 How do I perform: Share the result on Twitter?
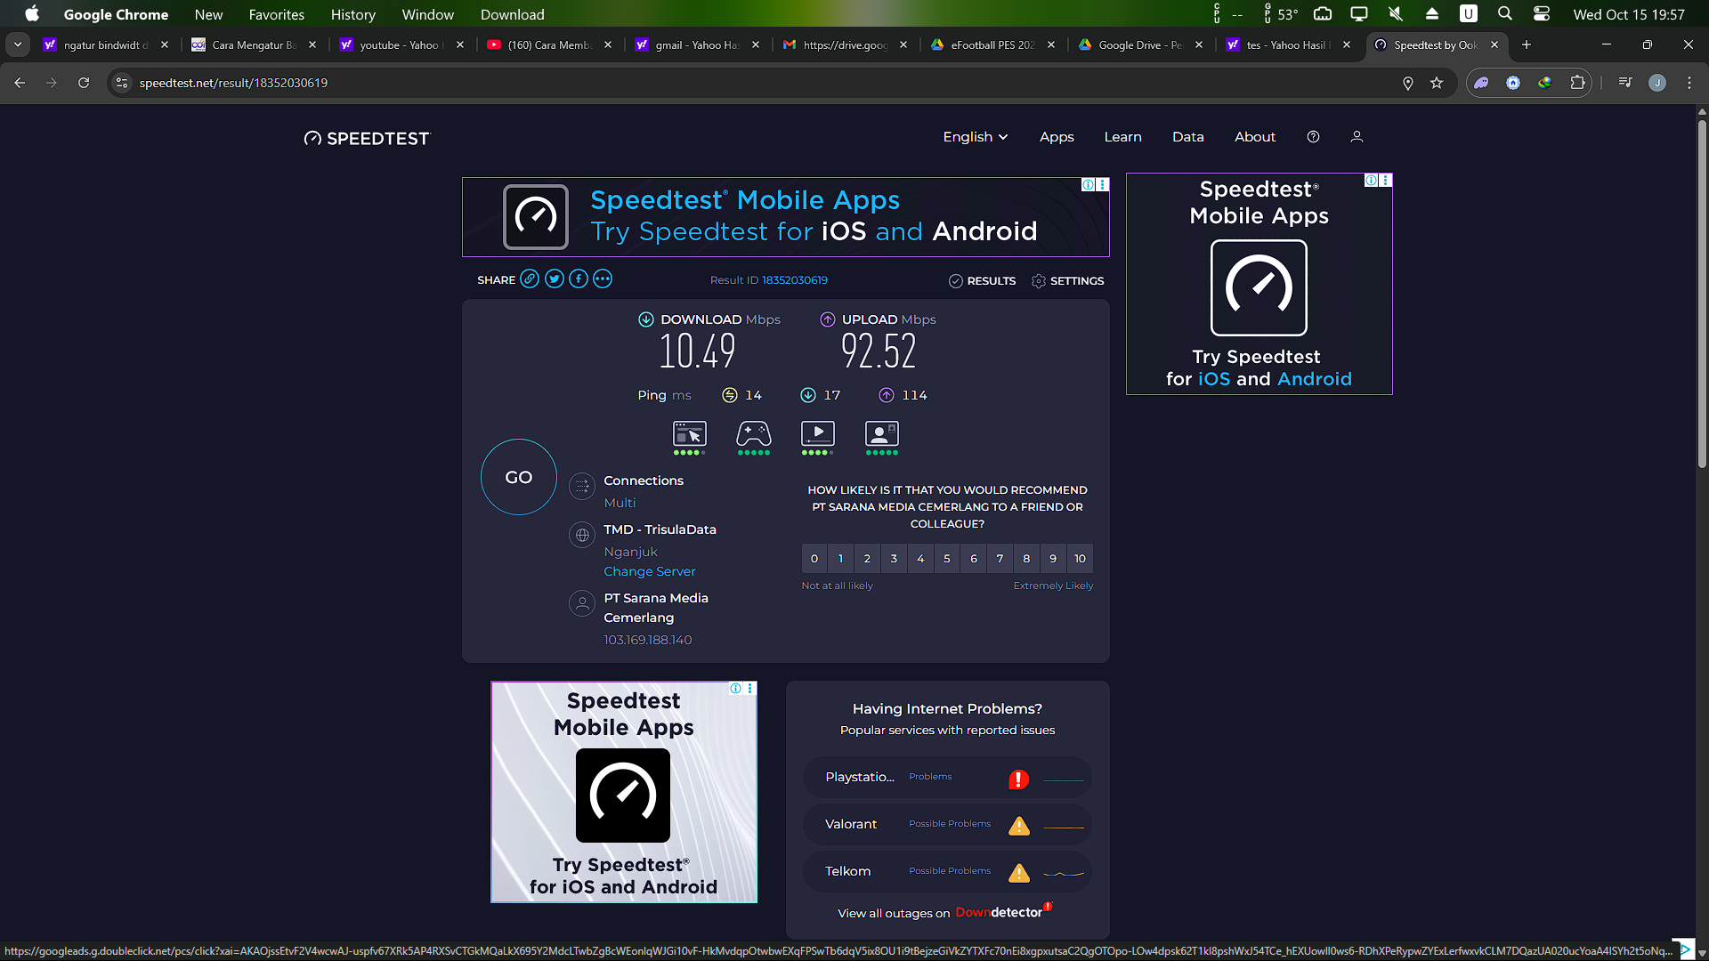pyautogui.click(x=555, y=279)
